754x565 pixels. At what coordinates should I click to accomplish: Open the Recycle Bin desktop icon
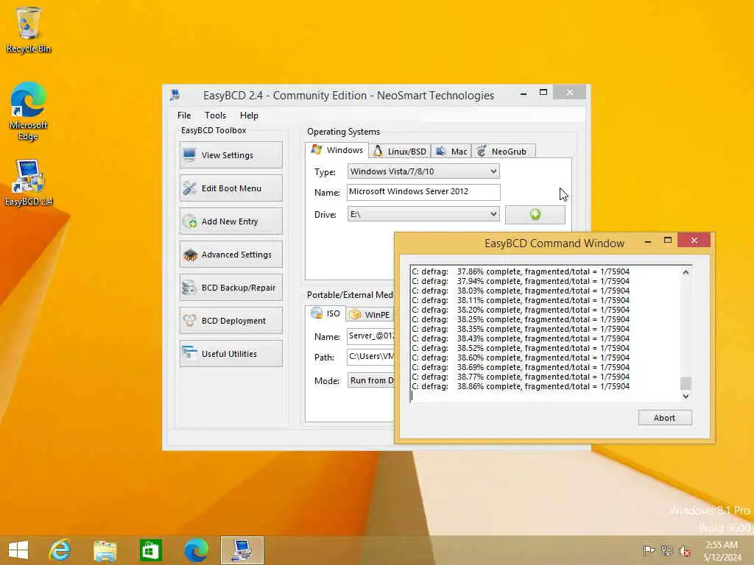click(29, 29)
